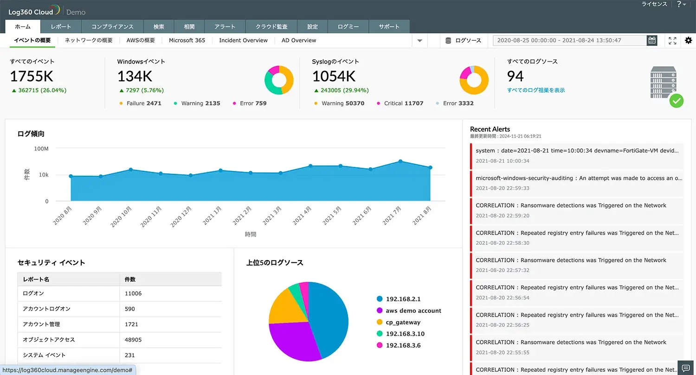The height and width of the screenshot is (375, 696).
Task: Toggle the 192.168.3.10 pie legend
Action: coord(400,334)
